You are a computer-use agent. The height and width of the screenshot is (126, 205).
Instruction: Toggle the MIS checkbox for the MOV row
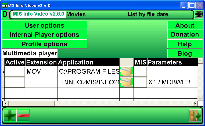pyautogui.click(x=140, y=71)
